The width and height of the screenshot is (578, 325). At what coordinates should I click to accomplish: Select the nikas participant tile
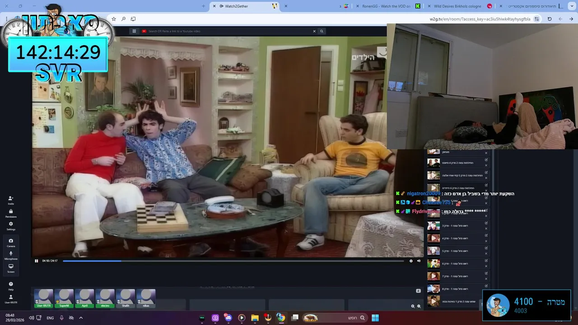point(146,298)
